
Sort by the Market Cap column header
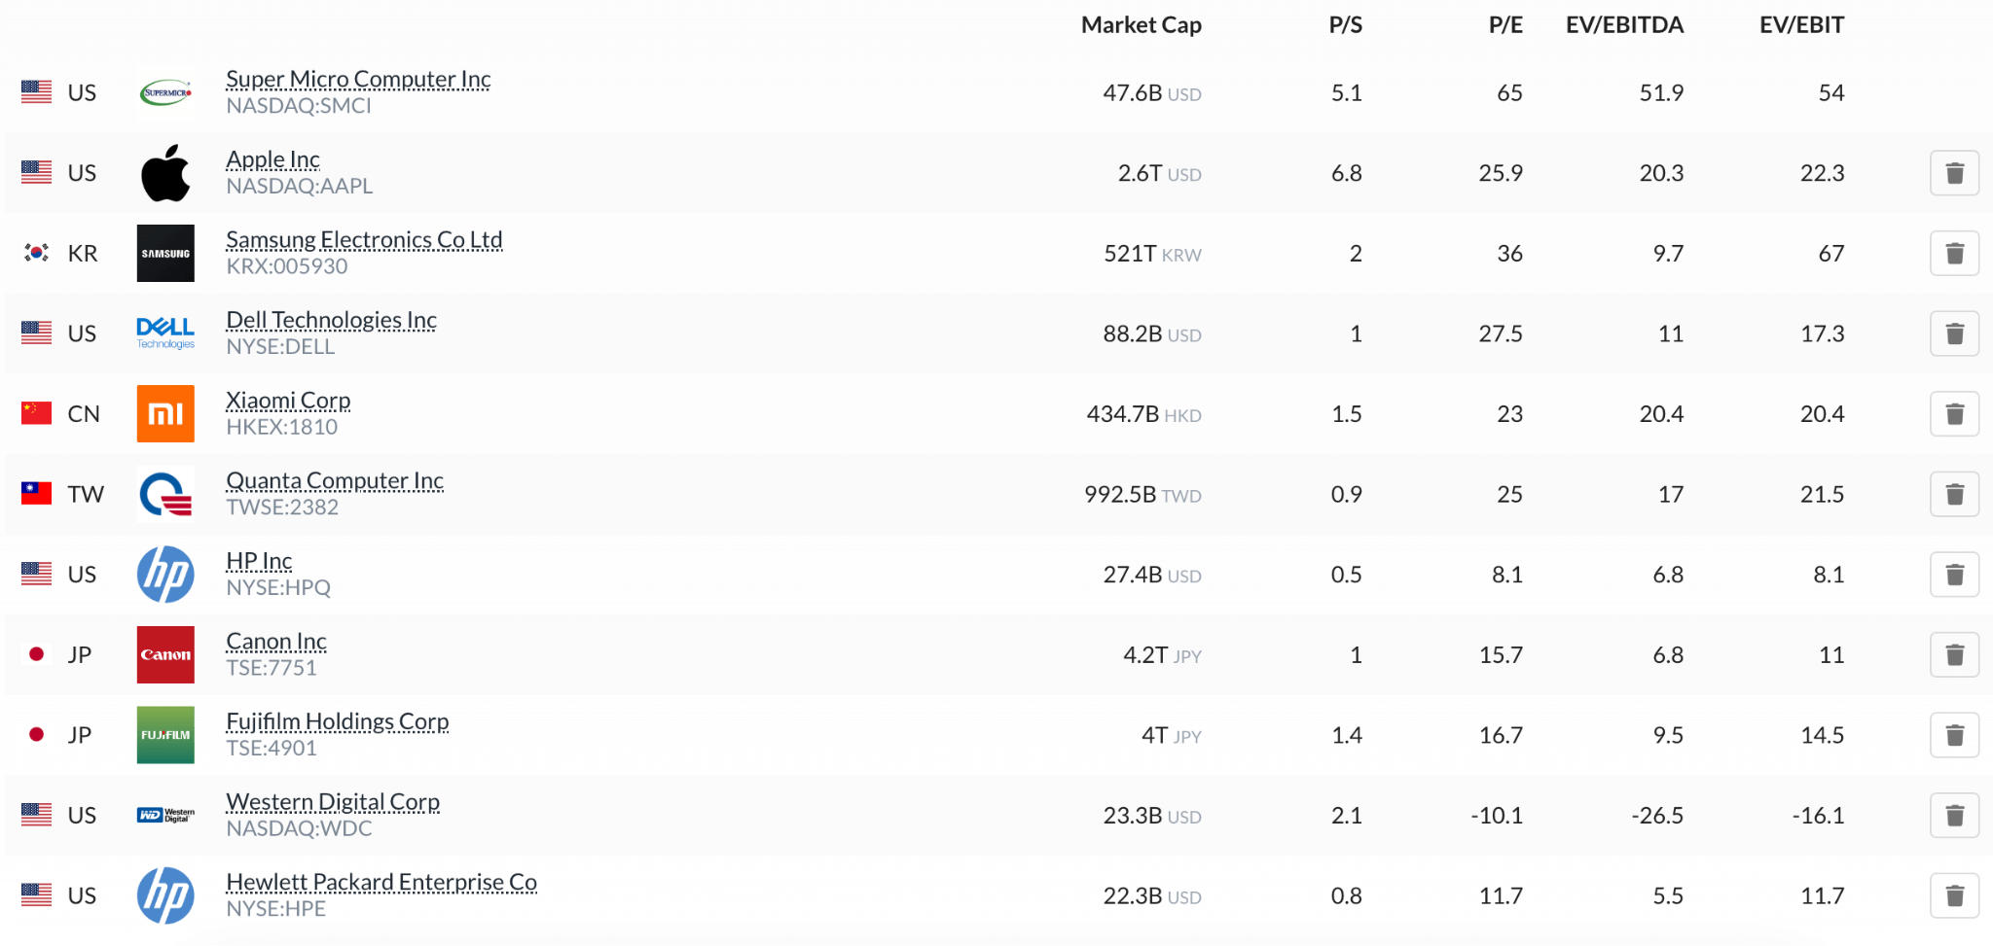point(1141,25)
